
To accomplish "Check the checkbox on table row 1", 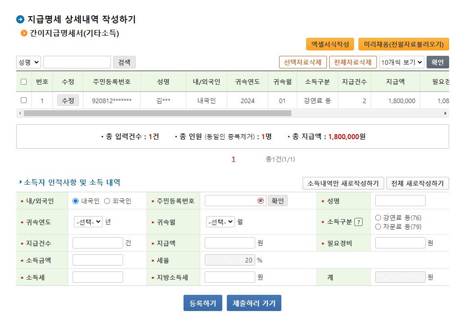I will [x=24, y=100].
